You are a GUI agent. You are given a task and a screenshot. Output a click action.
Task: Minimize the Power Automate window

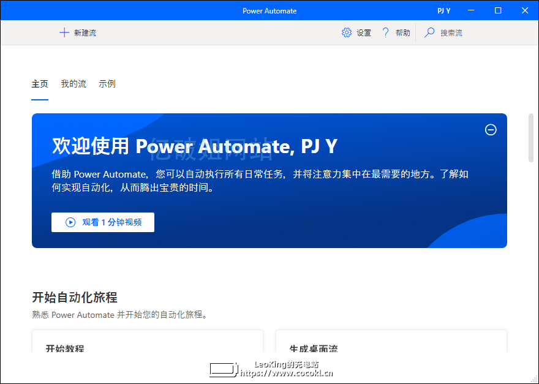pos(471,10)
